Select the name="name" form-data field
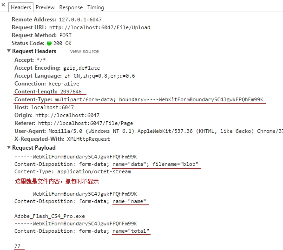283x250 pixels. pyautogui.click(x=129, y=201)
